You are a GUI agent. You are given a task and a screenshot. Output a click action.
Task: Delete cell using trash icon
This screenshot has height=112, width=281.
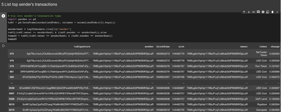272,12
